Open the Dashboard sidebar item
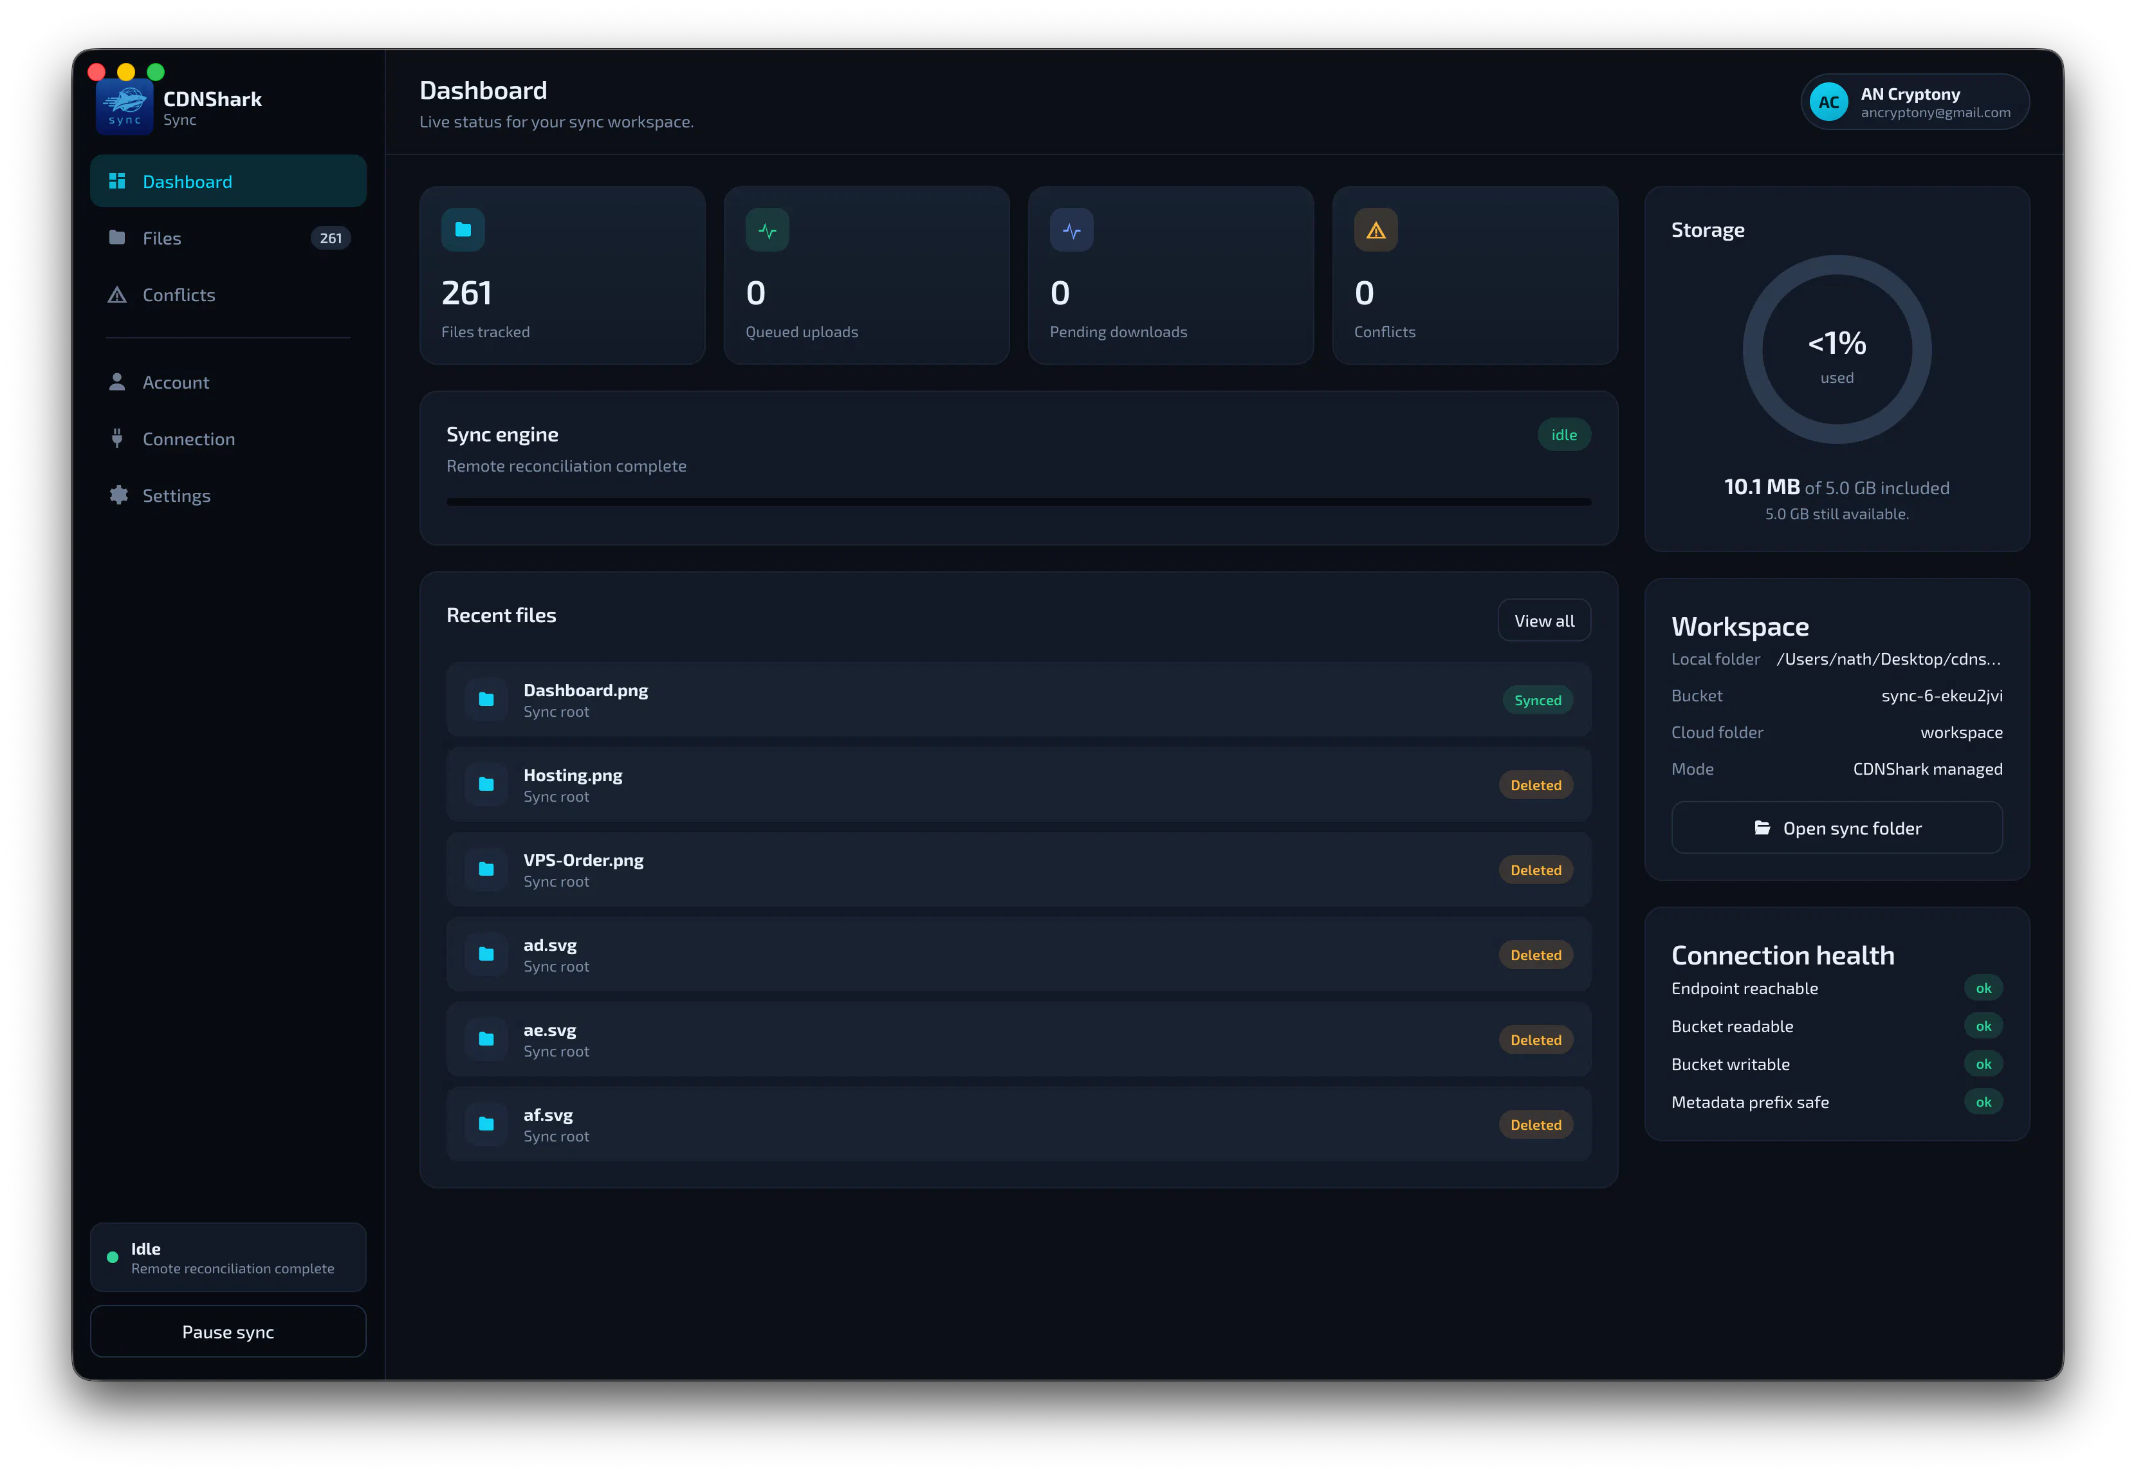 tap(228, 181)
